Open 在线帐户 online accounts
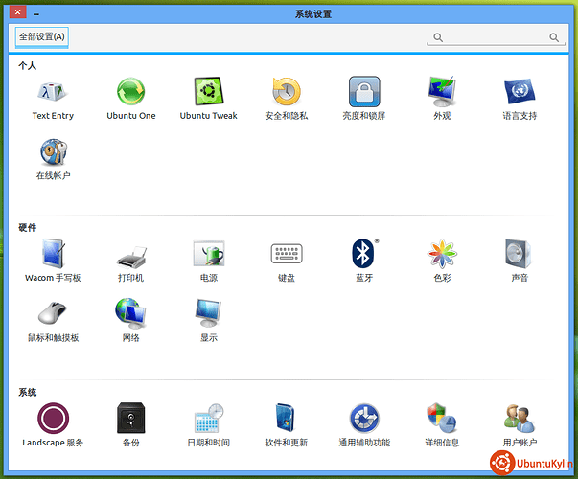 coord(53,153)
